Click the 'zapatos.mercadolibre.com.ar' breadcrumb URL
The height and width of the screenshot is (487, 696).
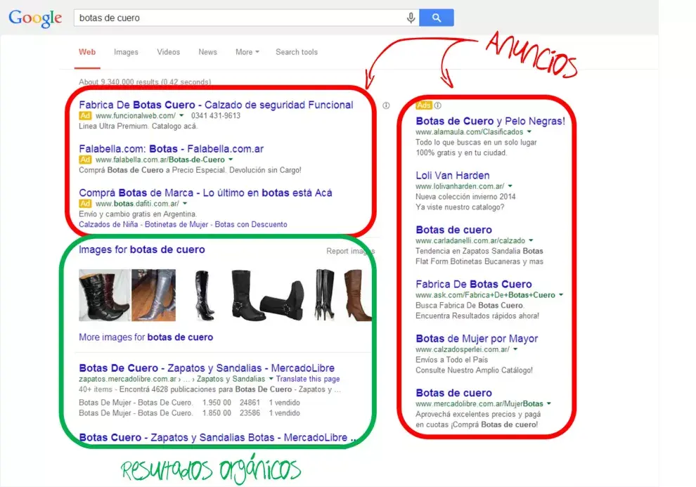pos(128,379)
